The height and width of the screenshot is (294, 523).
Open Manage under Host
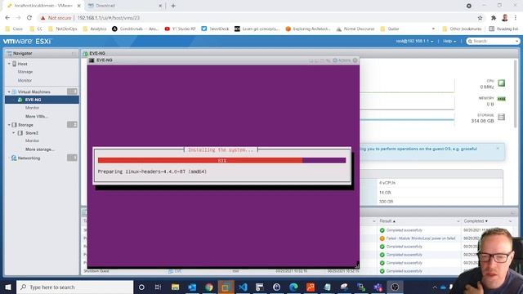click(x=25, y=72)
